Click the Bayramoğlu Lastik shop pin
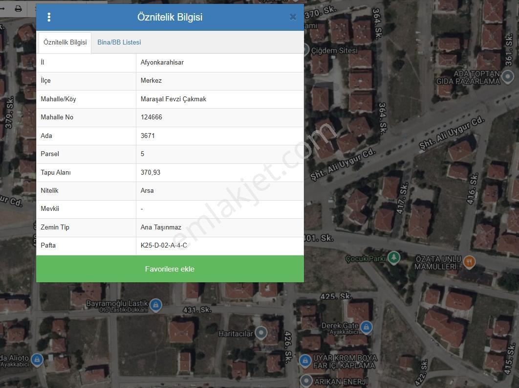 pos(156,305)
